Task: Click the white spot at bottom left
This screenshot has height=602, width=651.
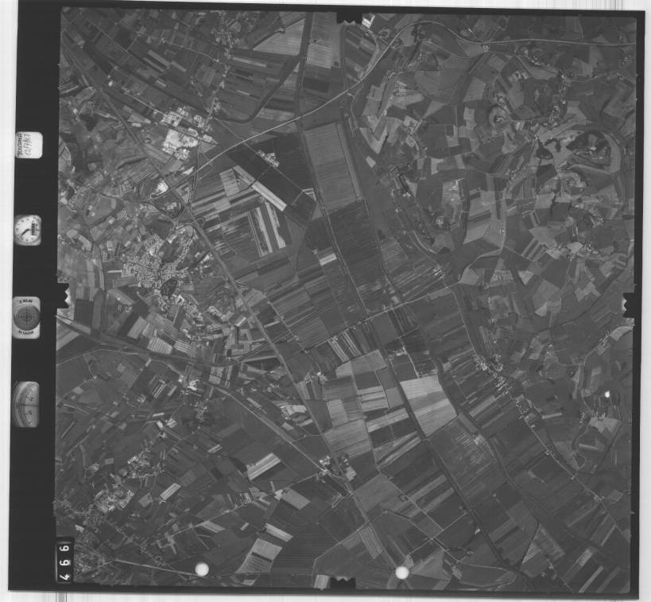Action: tap(202, 569)
